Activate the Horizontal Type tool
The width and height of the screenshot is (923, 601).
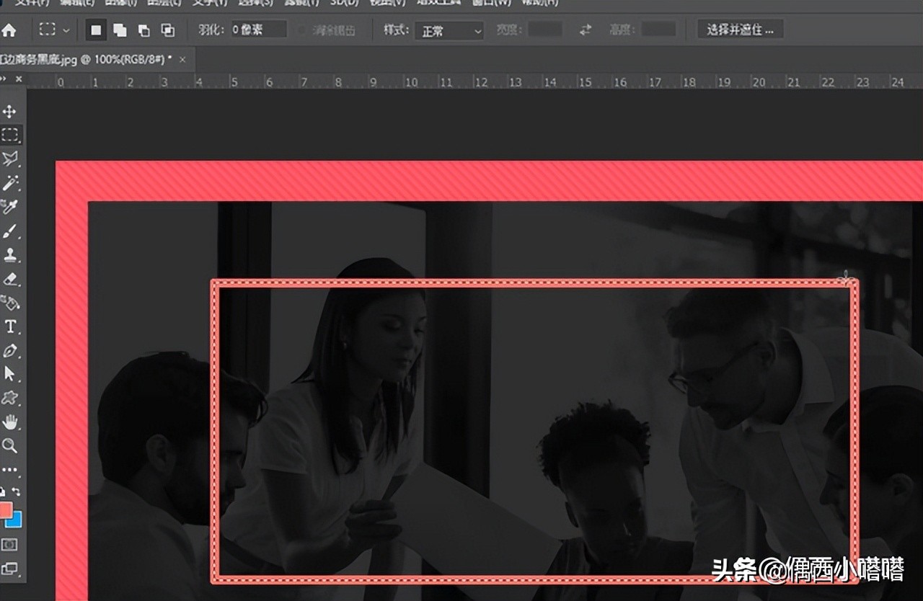11,326
